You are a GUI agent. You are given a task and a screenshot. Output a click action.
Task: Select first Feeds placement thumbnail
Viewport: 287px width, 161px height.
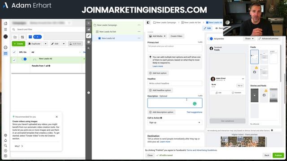(x=254, y=57)
